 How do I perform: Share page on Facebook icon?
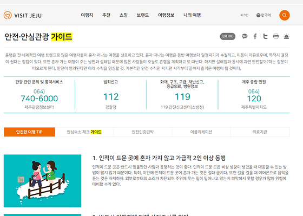pos(255,36)
